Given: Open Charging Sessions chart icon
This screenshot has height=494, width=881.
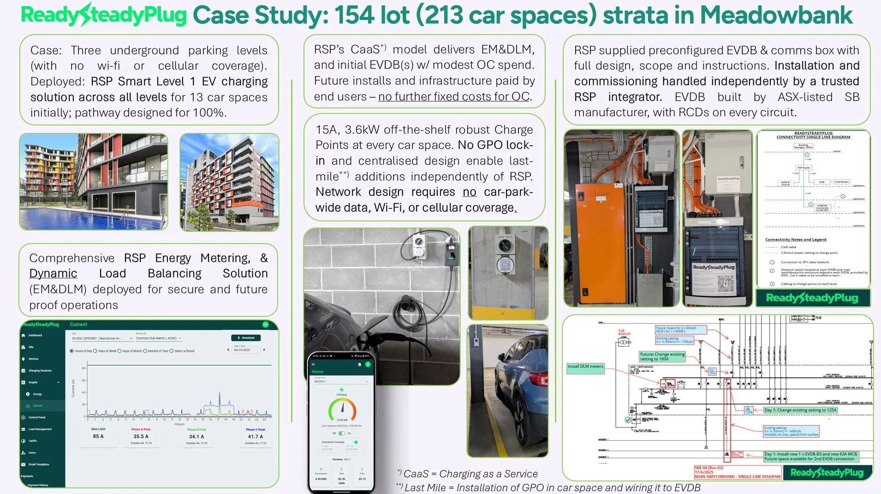Looking at the screenshot, I should tap(24, 370).
